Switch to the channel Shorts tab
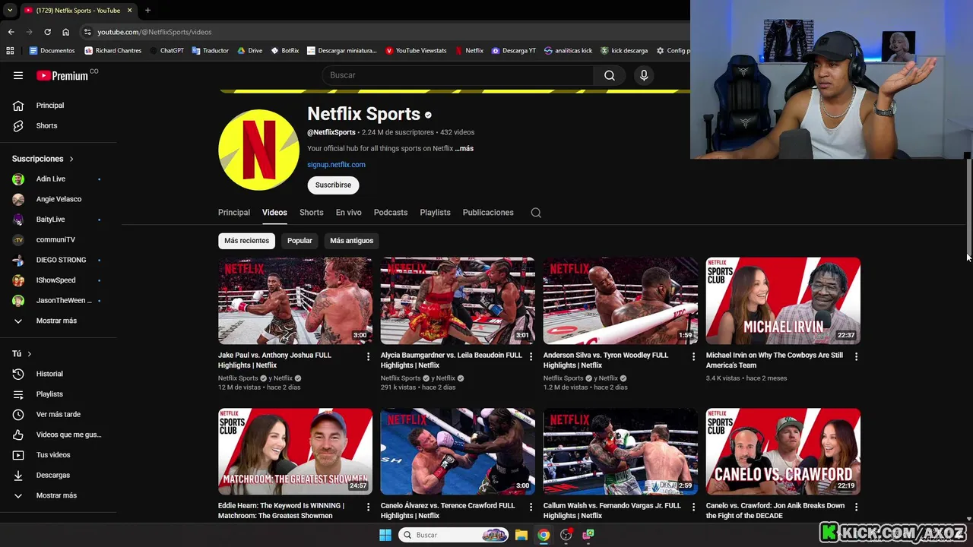This screenshot has width=973, height=547. 311,213
